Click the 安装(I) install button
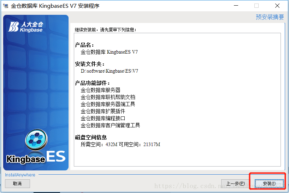This screenshot has height=193, width=289. click(x=269, y=183)
